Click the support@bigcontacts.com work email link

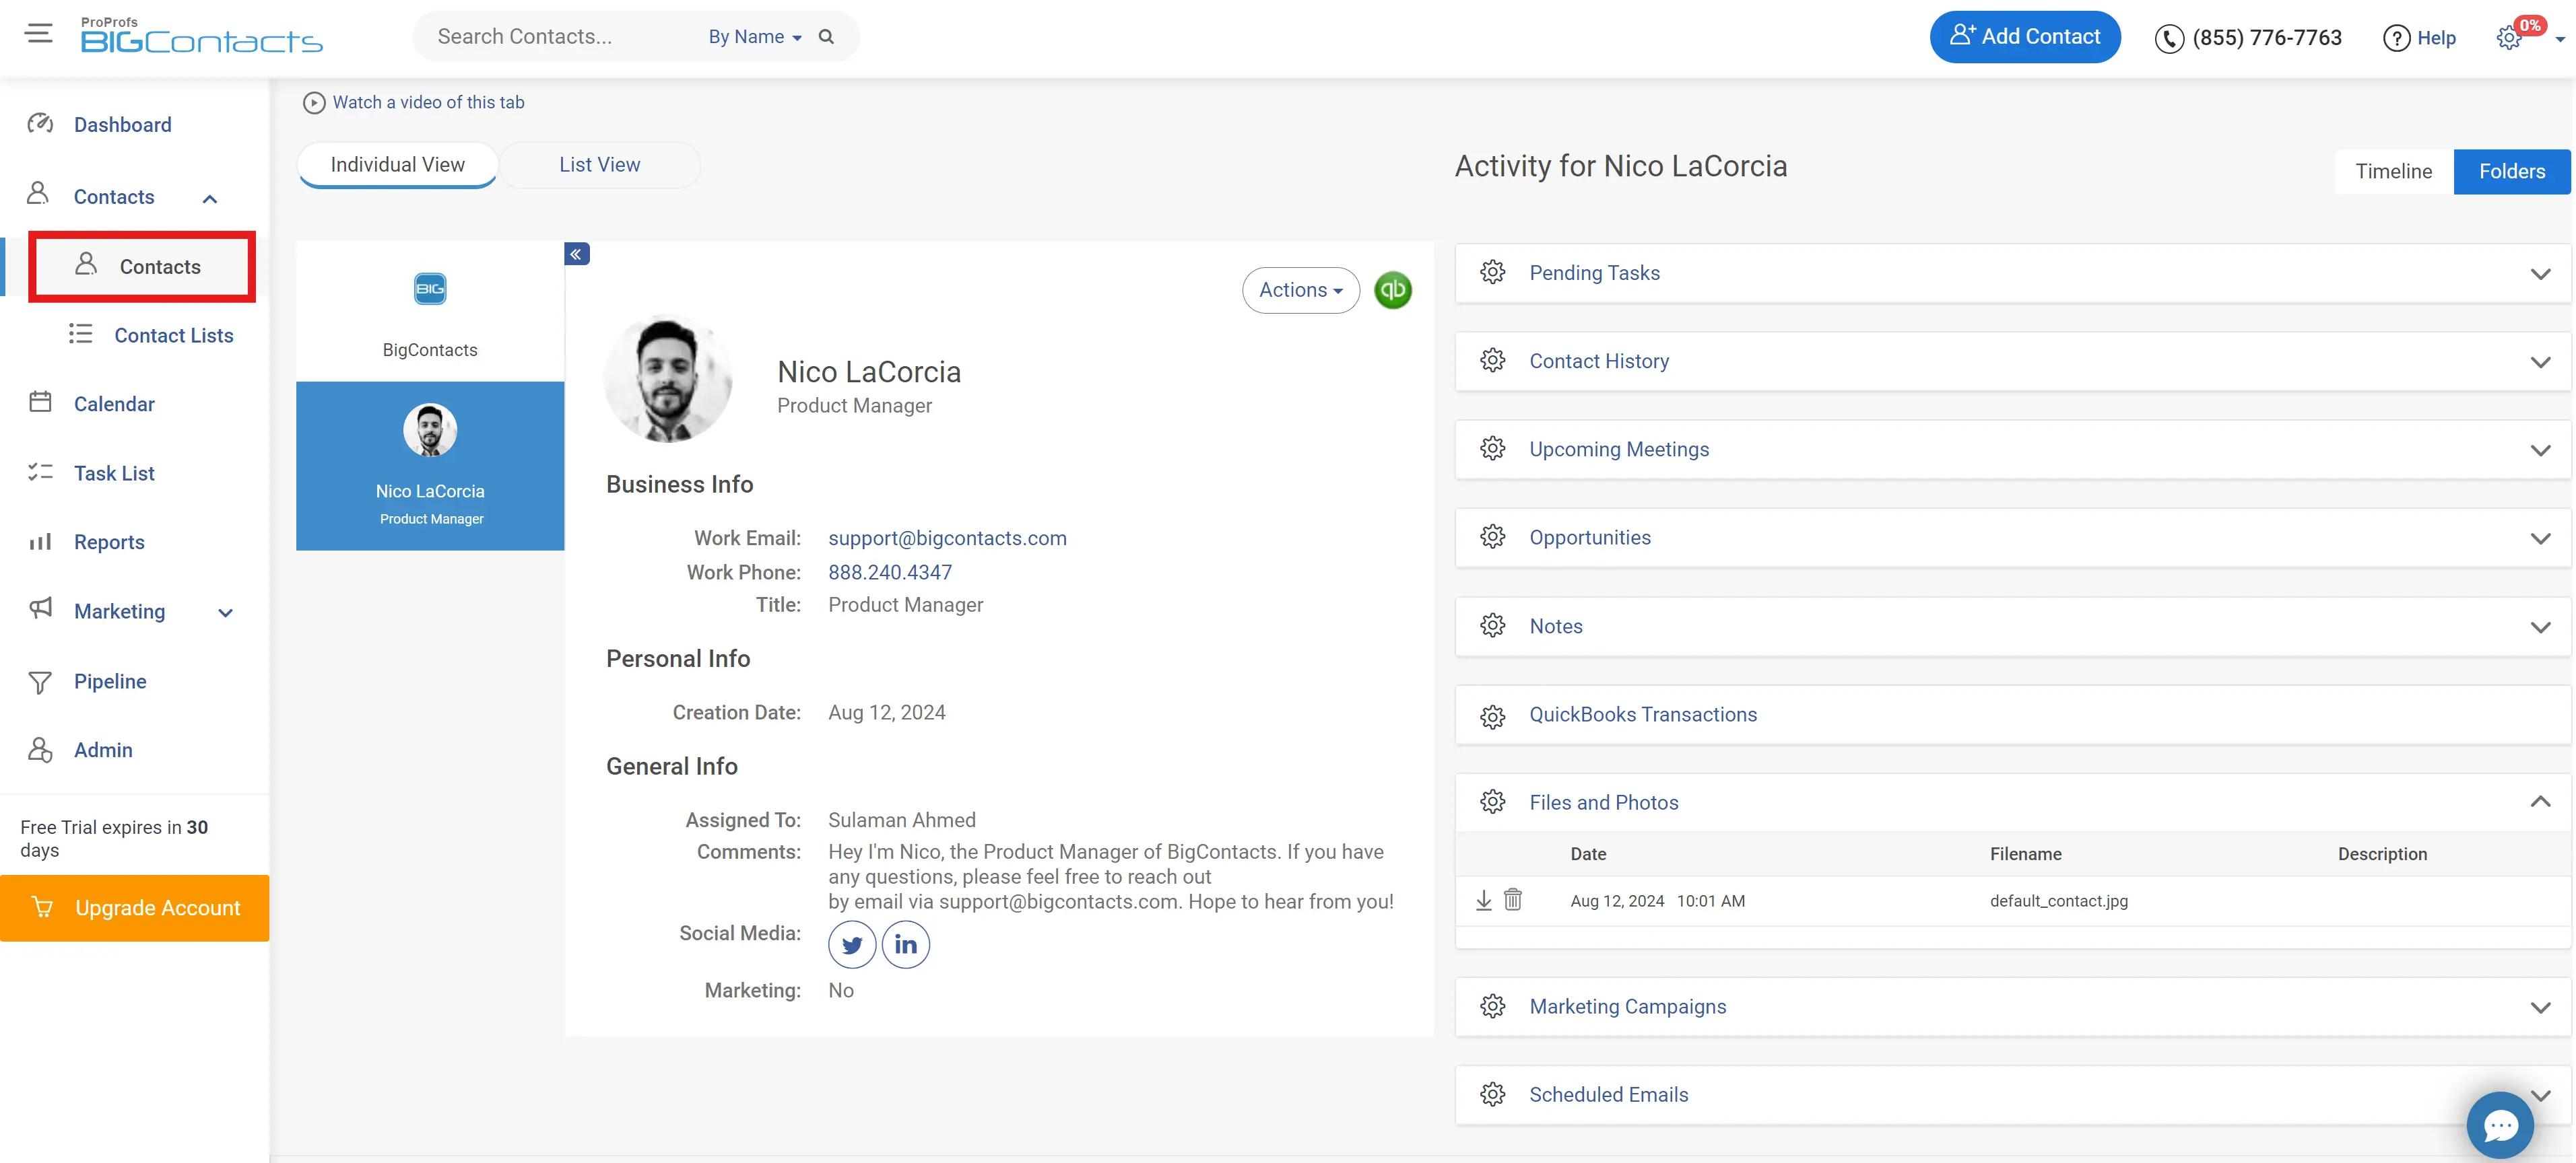[x=946, y=538]
